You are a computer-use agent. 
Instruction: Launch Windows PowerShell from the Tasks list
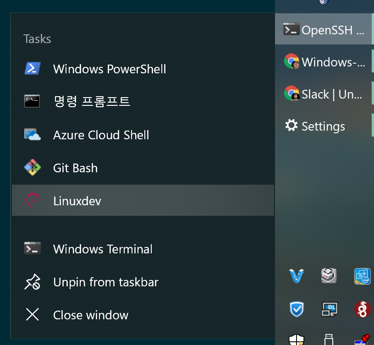143,69
